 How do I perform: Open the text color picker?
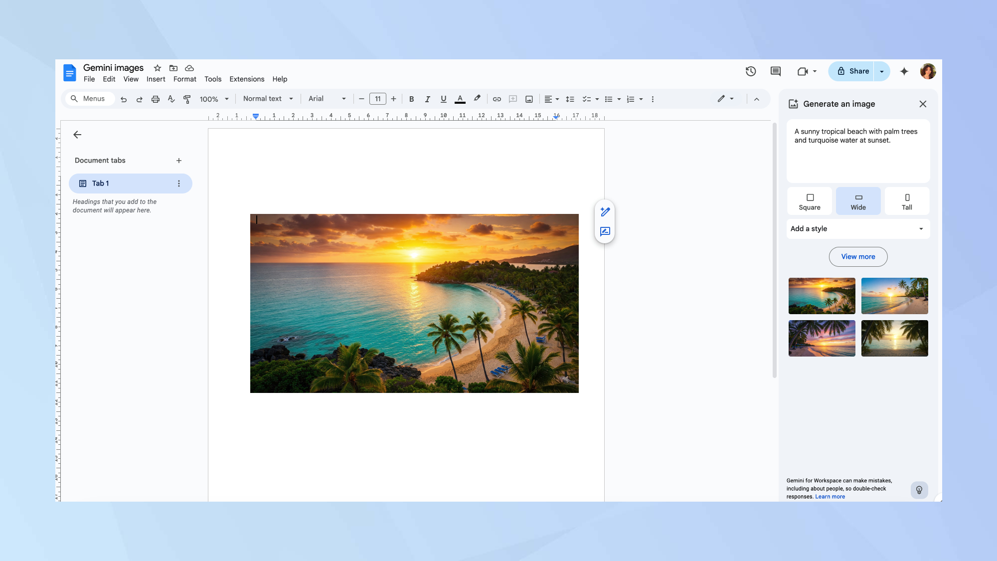(x=460, y=99)
